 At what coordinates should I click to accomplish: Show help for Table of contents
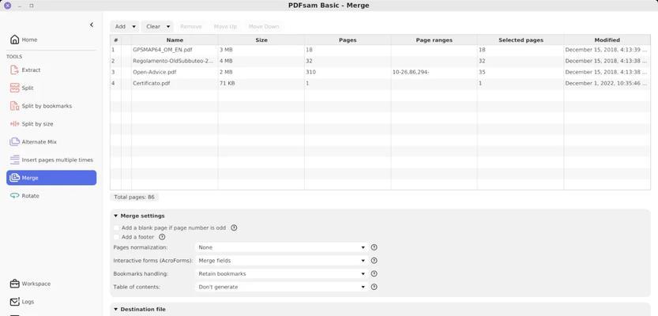374,287
